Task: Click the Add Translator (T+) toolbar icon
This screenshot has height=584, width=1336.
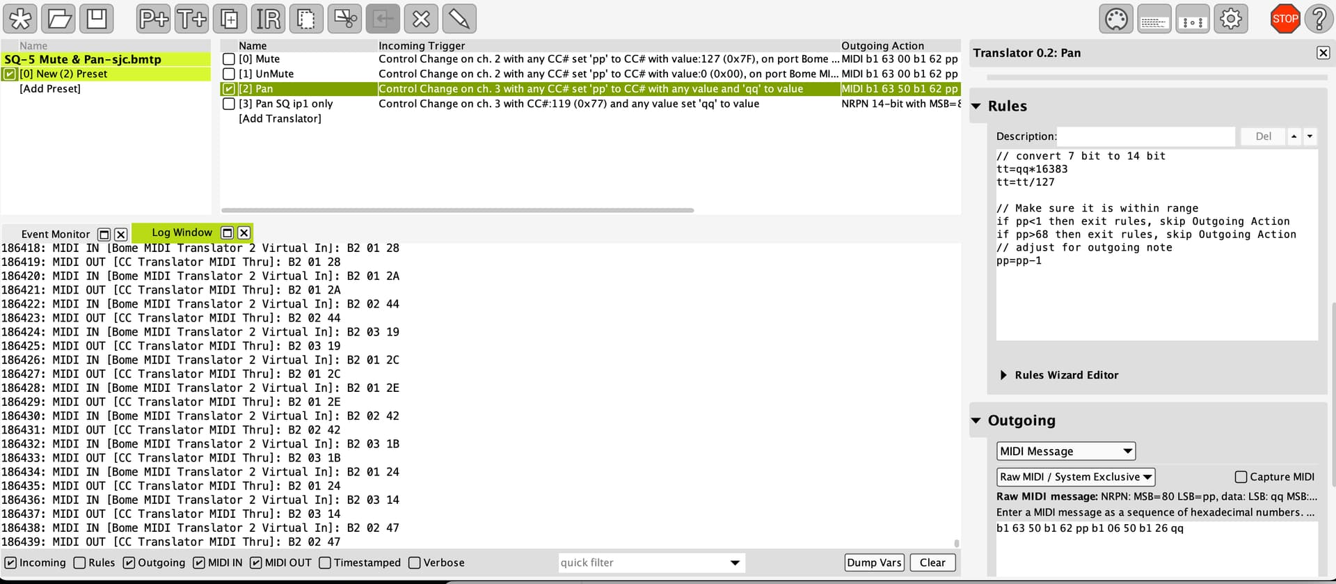Action: [x=191, y=19]
